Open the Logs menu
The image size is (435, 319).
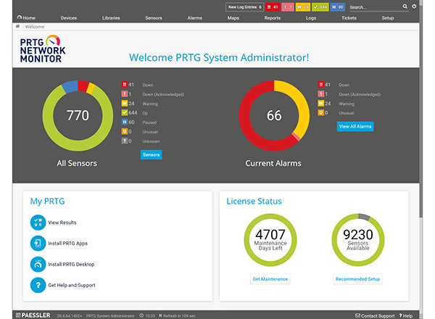pyautogui.click(x=311, y=17)
